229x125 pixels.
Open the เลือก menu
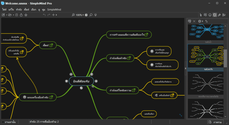[x=34, y=10]
